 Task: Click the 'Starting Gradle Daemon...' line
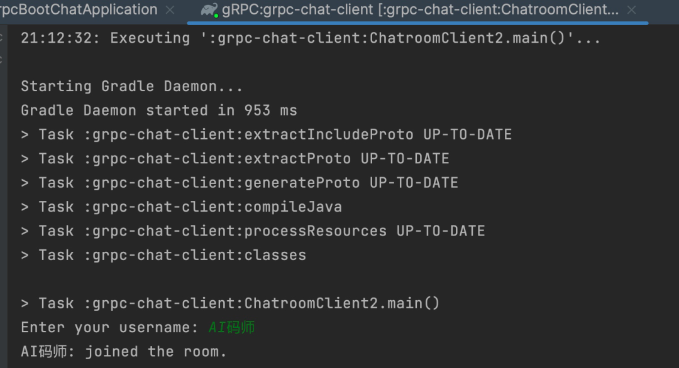131,87
